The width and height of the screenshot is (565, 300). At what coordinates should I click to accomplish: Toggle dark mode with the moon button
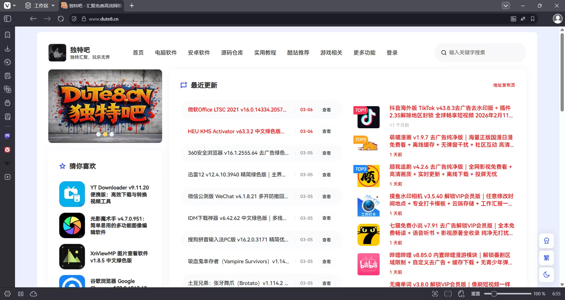pyautogui.click(x=546, y=275)
